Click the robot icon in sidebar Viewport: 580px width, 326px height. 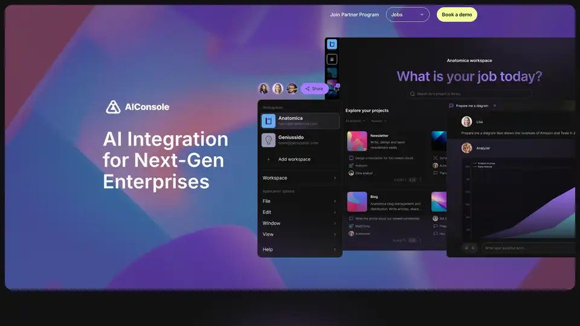coord(332,59)
